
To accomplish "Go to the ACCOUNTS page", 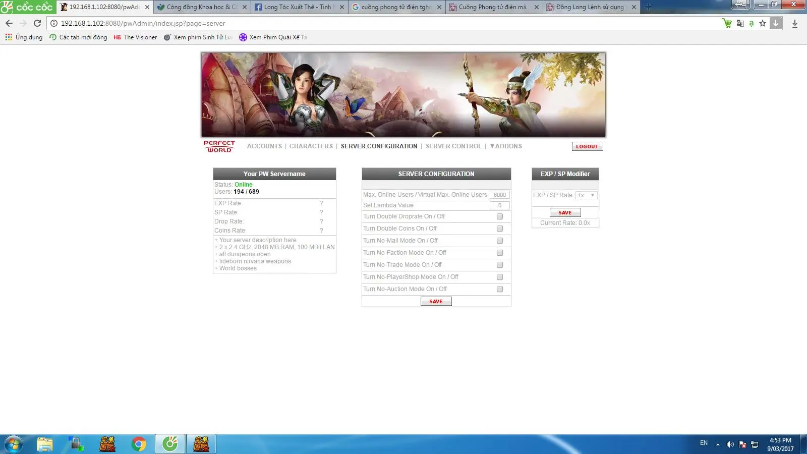I will (x=264, y=146).
